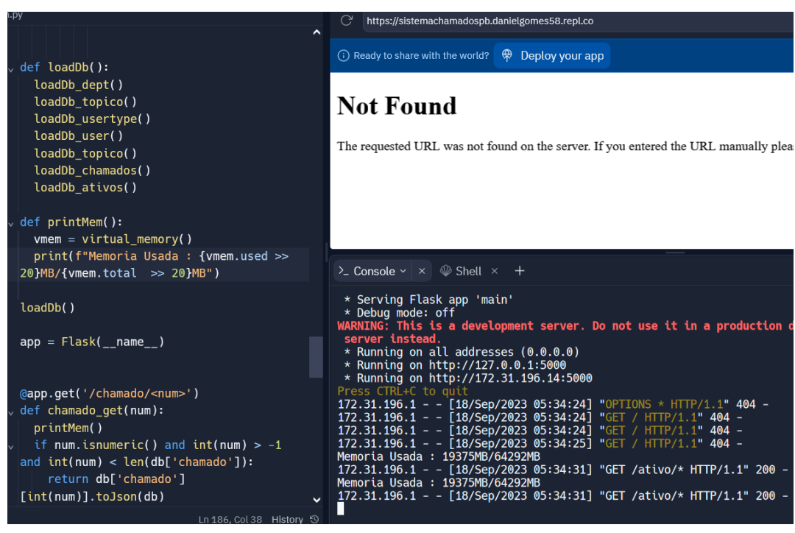Click the loadDb_dept() line in editor
This screenshot has width=795, height=533.
(x=79, y=85)
